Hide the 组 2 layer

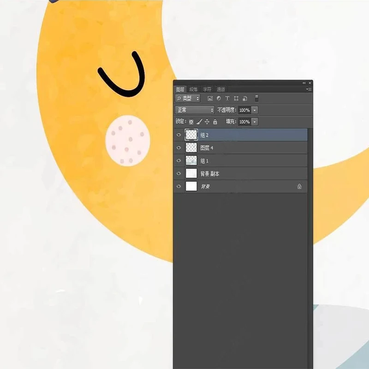pos(179,135)
